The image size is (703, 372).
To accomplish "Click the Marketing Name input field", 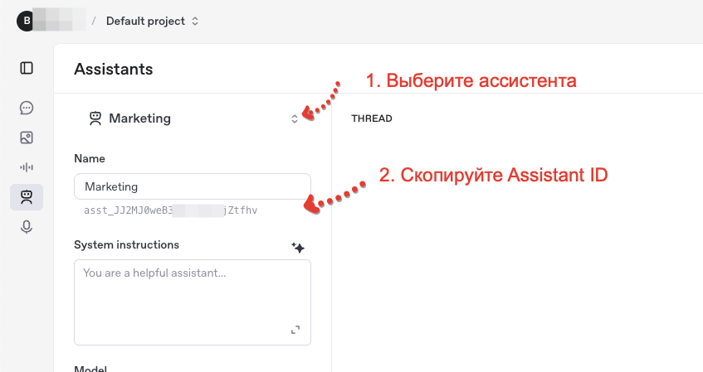I will coord(193,186).
